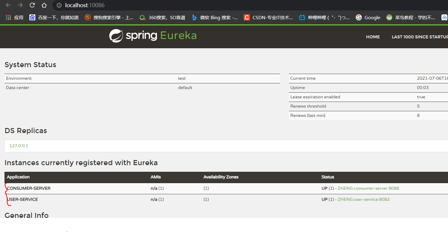This screenshot has height=232, width=448.
Task: Click the Application column header
Action: [18, 177]
